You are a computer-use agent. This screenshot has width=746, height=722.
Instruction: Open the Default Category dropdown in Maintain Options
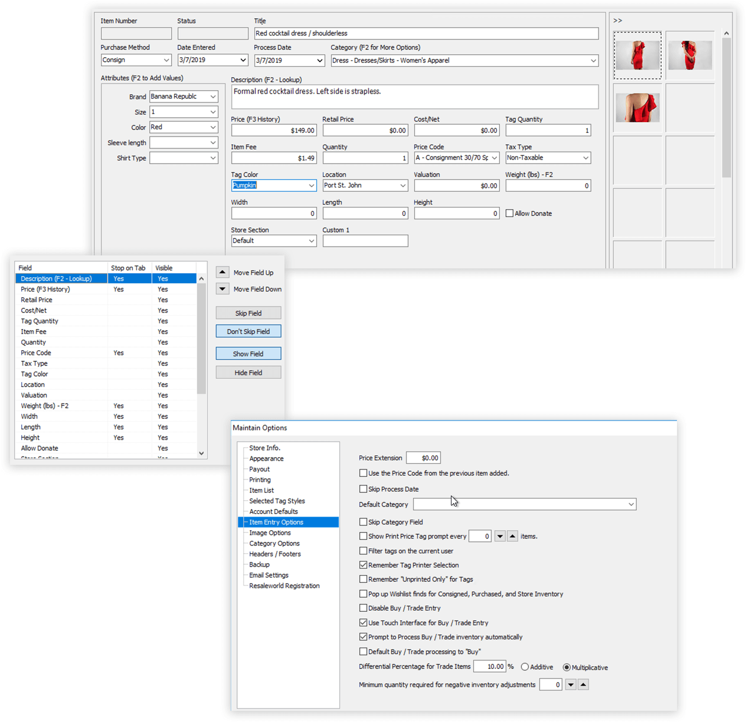pos(631,504)
